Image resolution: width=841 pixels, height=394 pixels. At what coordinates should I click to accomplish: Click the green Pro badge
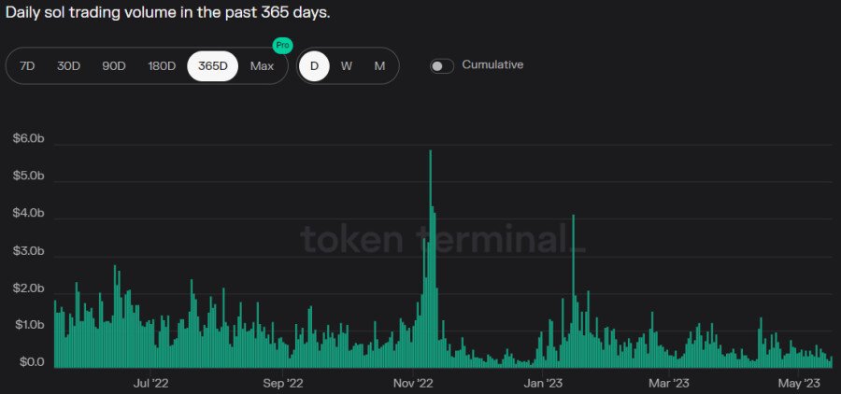pyautogui.click(x=281, y=45)
